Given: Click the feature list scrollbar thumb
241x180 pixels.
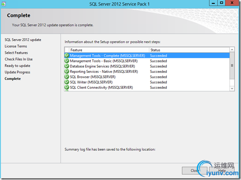Looking at the screenshot, I should click(232, 66).
